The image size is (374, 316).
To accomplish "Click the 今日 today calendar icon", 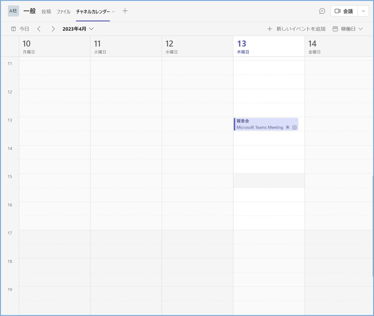I will (14, 29).
